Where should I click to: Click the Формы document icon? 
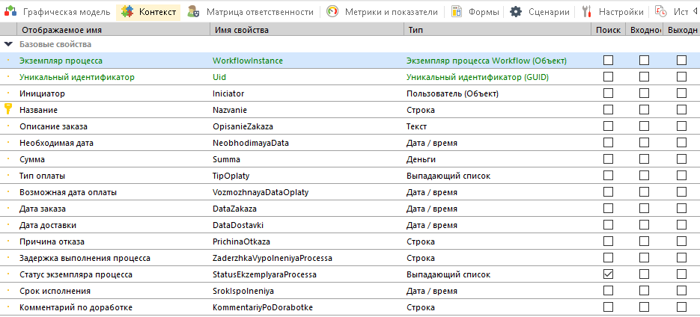456,11
